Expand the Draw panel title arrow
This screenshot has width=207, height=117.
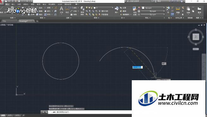pos(15,18)
